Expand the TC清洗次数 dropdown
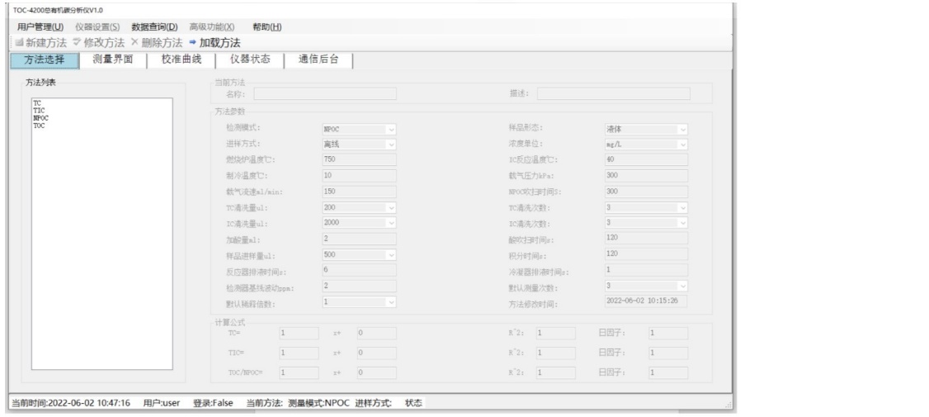The image size is (929, 417). tap(682, 207)
